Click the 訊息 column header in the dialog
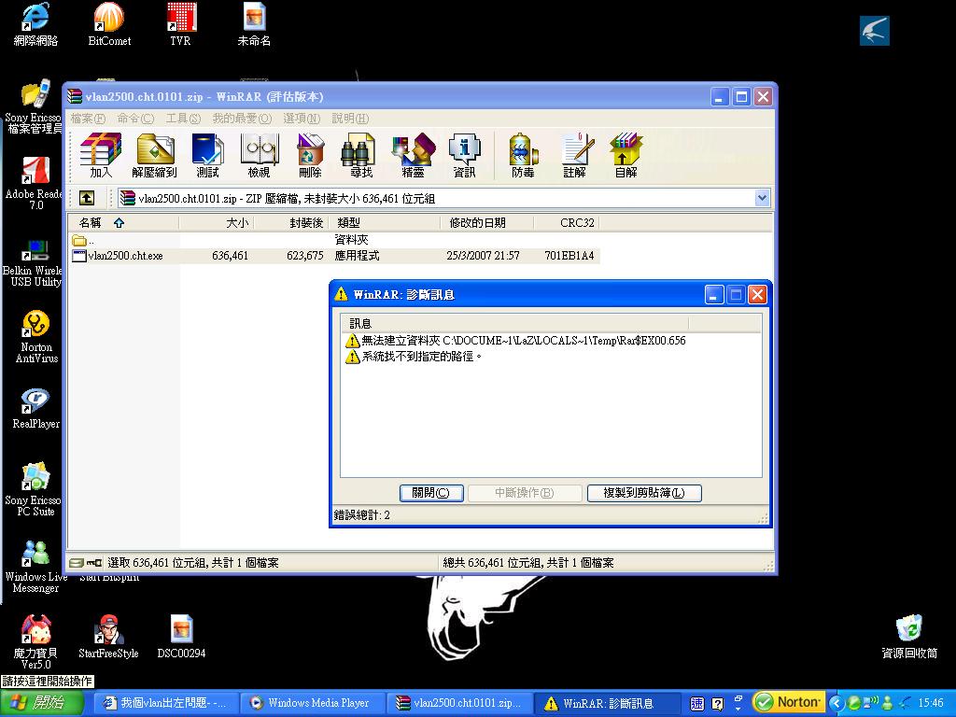 [x=514, y=323]
